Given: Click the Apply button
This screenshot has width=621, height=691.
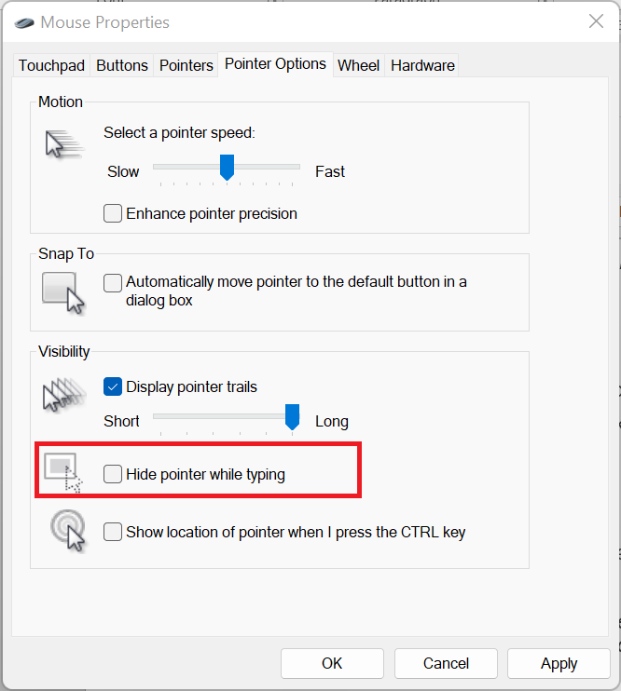Looking at the screenshot, I should 559,663.
